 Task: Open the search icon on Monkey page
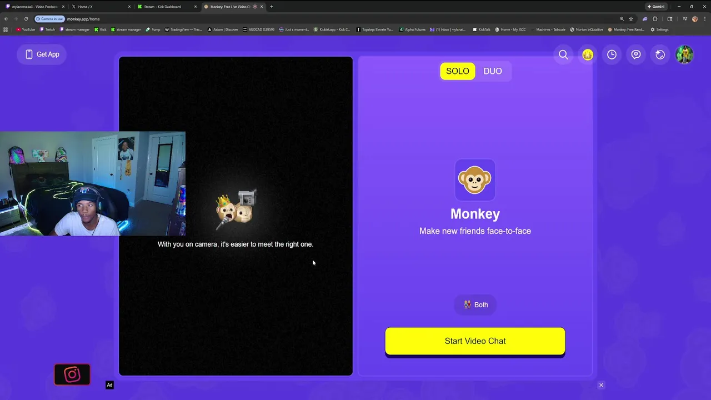coord(563,54)
